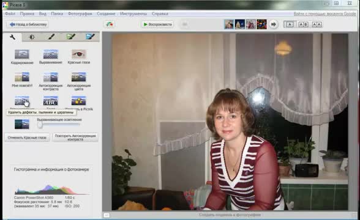Viewport: 360px width, 220px height.
Task: Switch to single A view mode
Action: coord(290,24)
